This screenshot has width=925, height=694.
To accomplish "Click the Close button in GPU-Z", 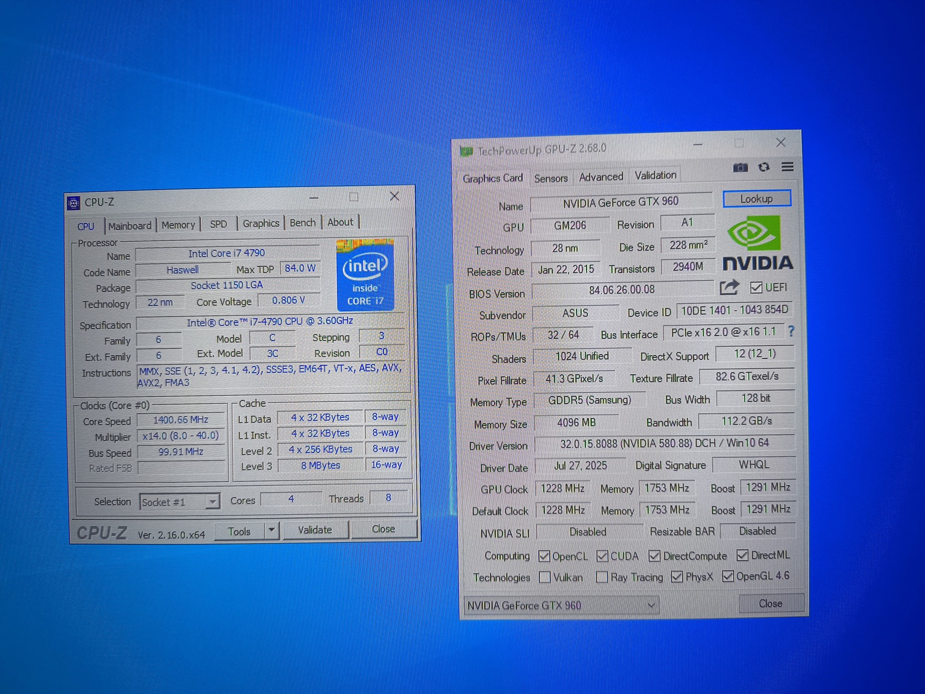I will click(x=771, y=603).
